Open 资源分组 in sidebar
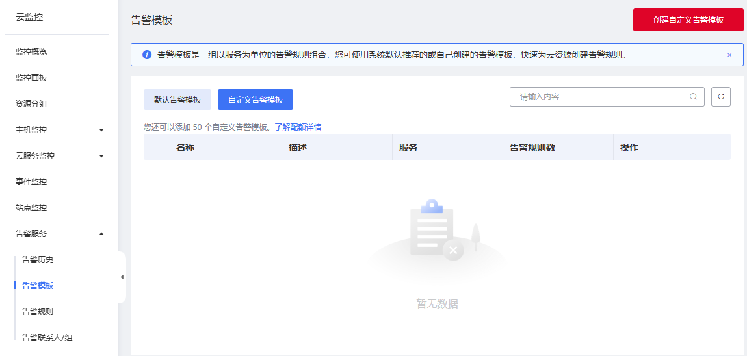 (x=31, y=104)
